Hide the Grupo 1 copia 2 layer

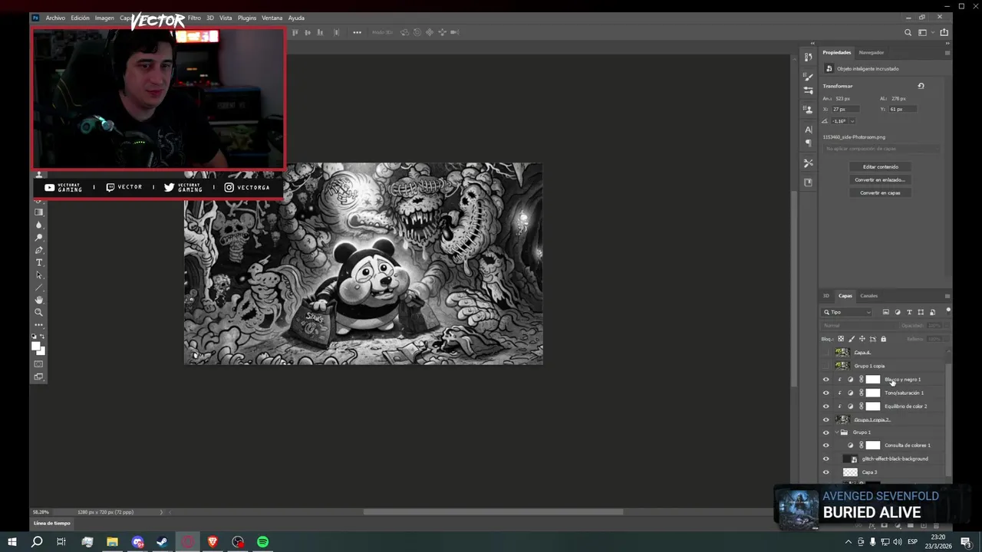tap(826, 419)
